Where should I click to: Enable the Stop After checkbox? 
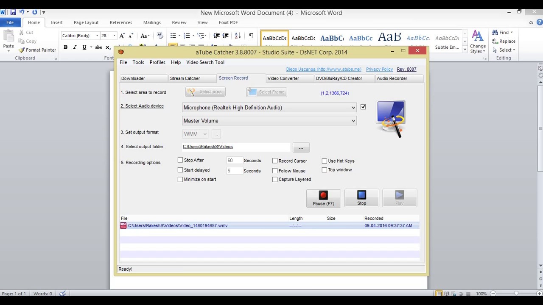click(180, 160)
